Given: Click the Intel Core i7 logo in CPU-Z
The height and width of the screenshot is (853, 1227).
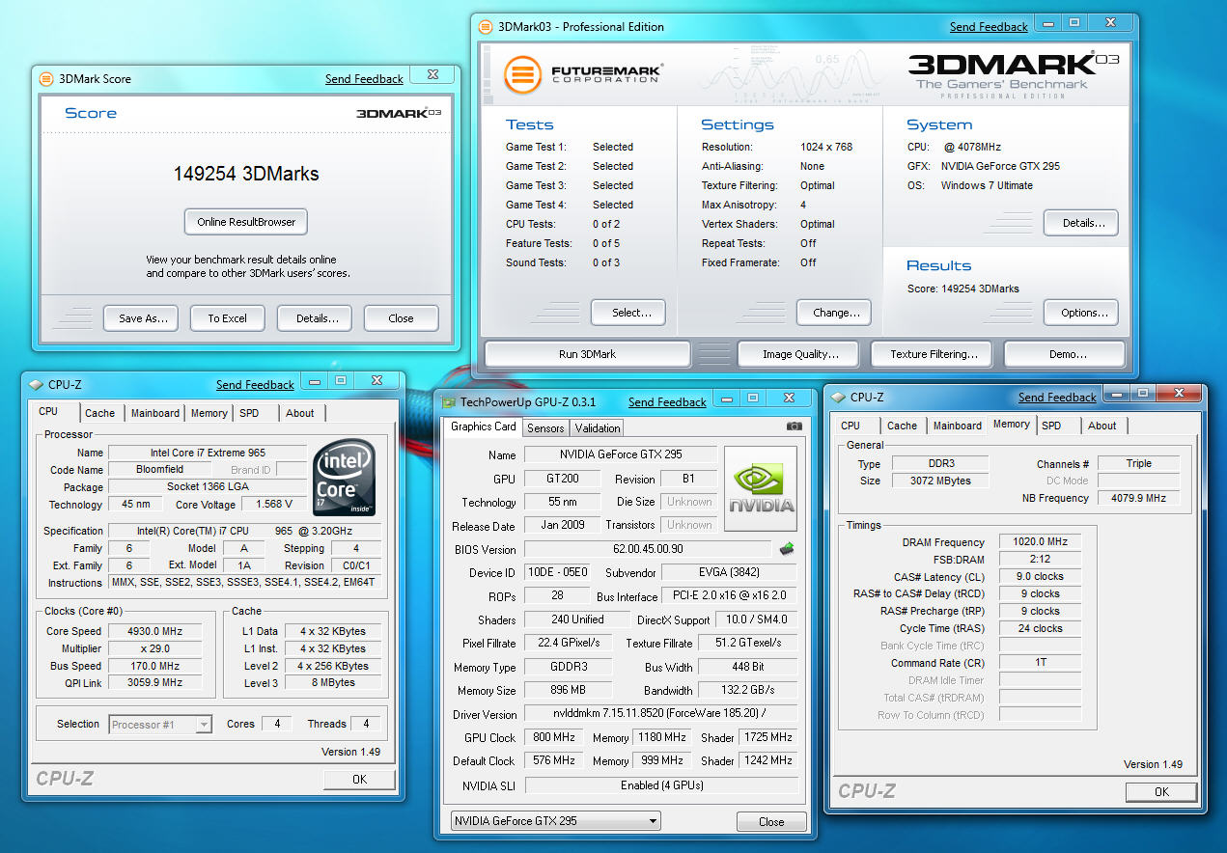Looking at the screenshot, I should (x=344, y=479).
